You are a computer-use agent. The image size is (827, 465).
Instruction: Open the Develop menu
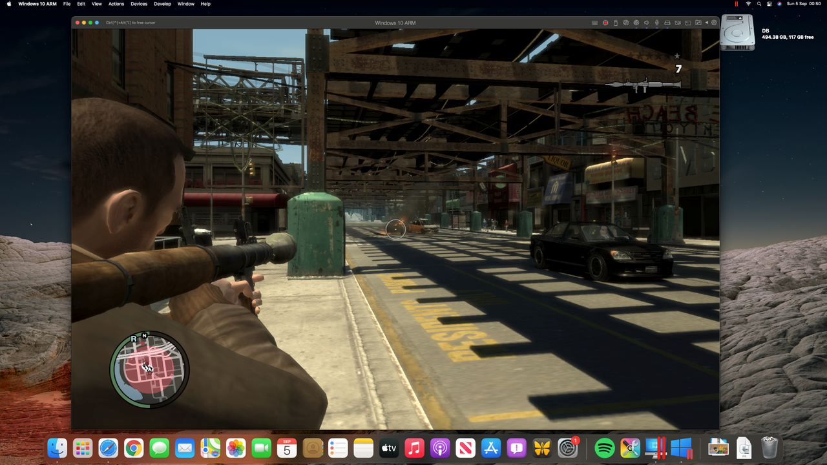coord(162,4)
